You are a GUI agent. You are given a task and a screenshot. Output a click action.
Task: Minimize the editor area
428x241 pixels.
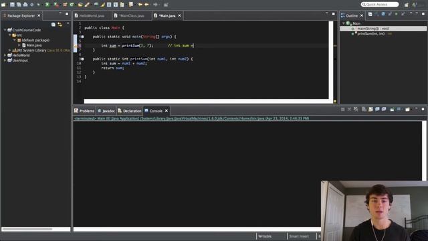[327, 13]
